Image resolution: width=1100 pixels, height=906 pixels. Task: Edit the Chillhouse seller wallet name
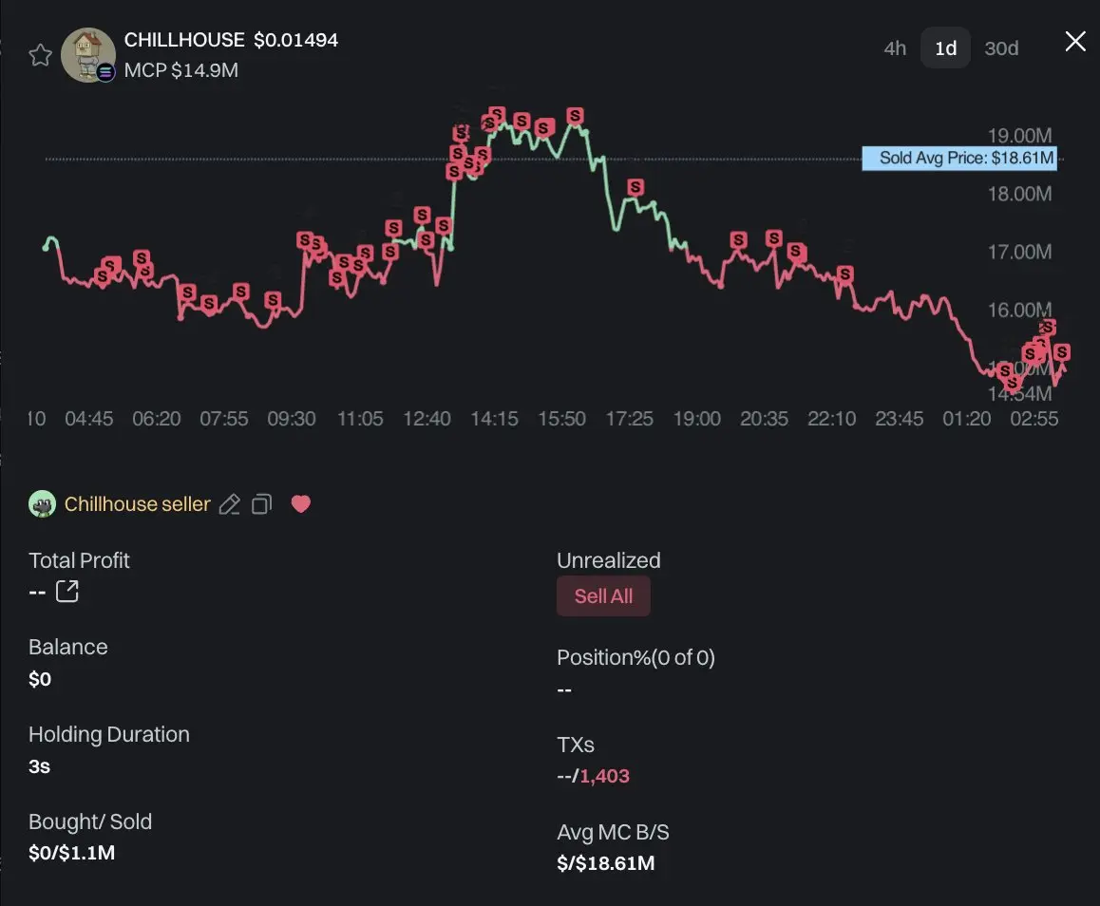tap(229, 504)
